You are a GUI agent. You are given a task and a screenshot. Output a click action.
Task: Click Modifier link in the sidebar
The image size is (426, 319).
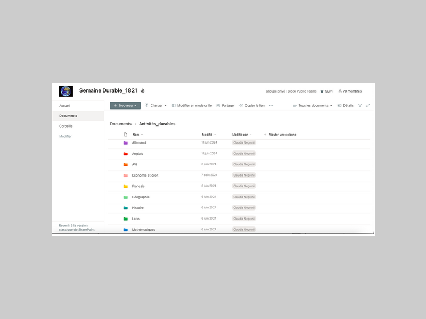point(65,136)
